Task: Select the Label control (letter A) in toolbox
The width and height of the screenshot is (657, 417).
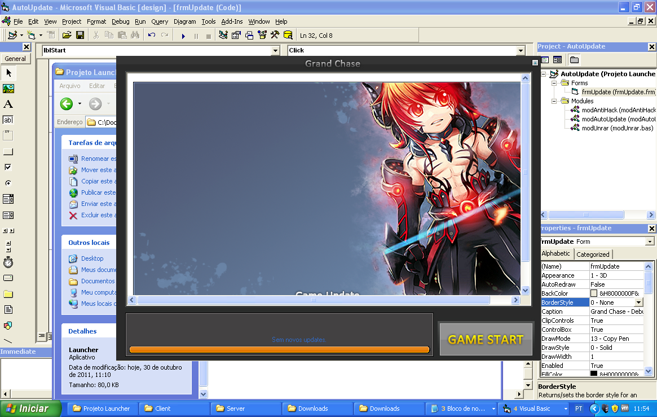Action: pyautogui.click(x=8, y=104)
